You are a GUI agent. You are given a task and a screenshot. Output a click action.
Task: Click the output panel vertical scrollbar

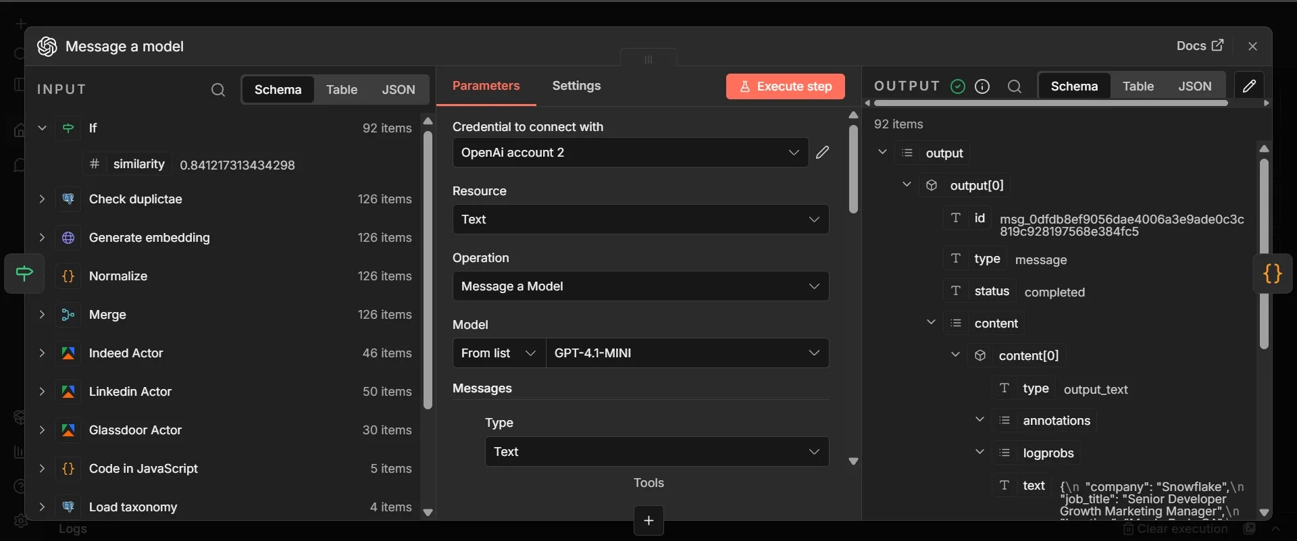(1264, 253)
